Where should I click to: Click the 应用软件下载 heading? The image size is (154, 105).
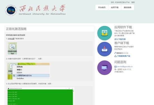tap(123, 27)
